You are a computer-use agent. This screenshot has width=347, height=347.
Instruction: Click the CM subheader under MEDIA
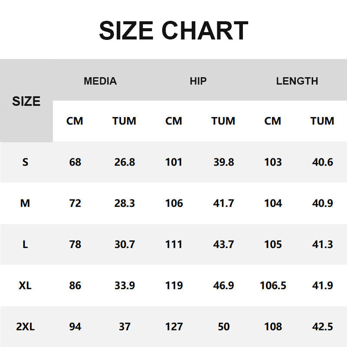tap(75, 121)
